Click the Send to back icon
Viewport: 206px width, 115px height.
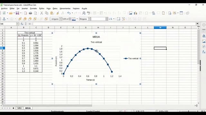(35, 19)
